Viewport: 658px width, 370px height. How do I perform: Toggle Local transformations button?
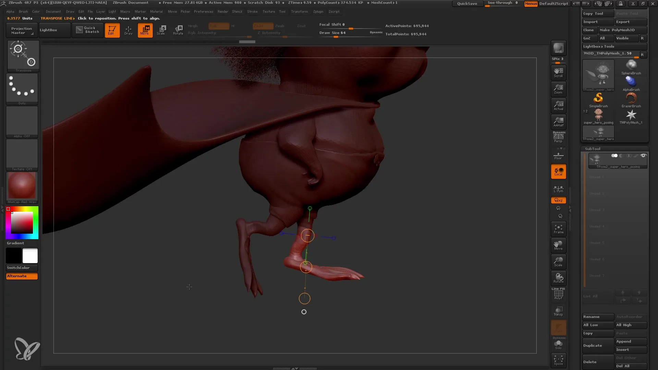(x=558, y=171)
